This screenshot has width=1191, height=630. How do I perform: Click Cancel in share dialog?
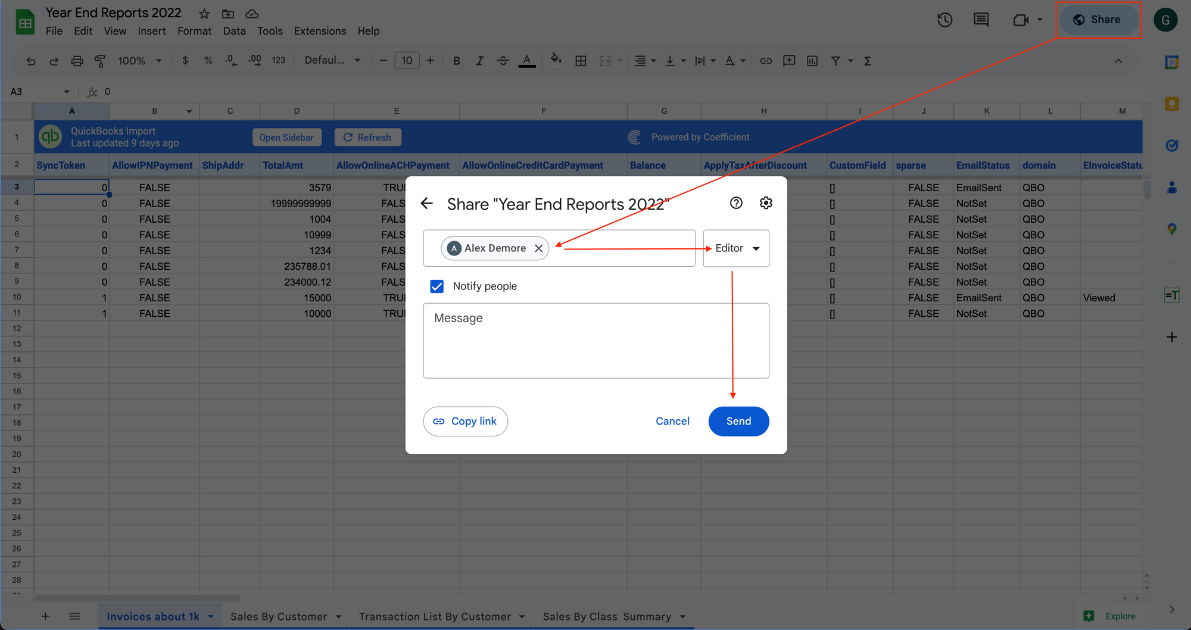672,422
